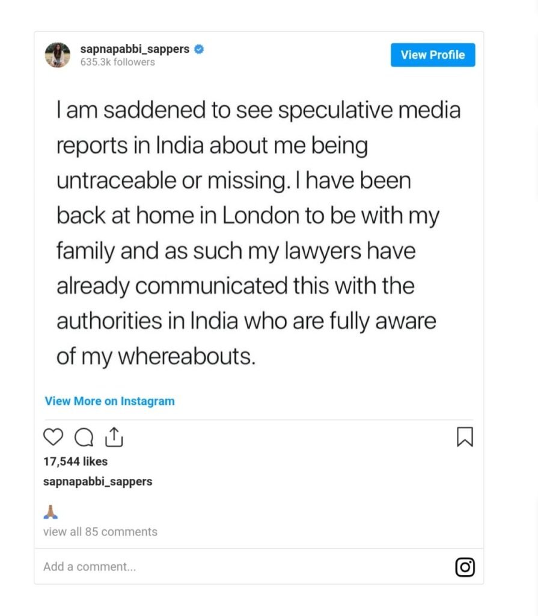Click the Instagram logo icon
The image size is (538, 616).
click(465, 567)
